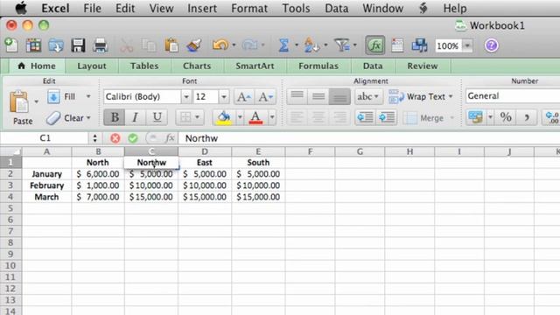Increase font size with large A icon
560x315 pixels.
pos(244,97)
